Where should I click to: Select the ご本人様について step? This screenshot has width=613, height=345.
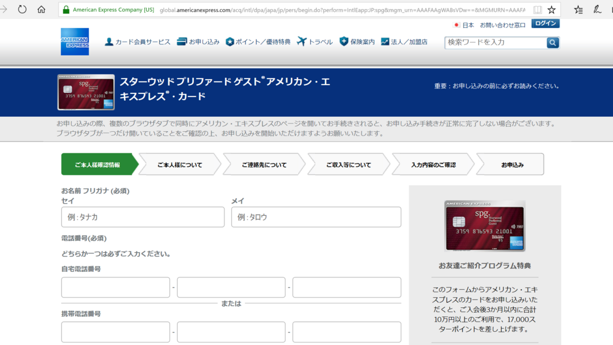coord(180,165)
